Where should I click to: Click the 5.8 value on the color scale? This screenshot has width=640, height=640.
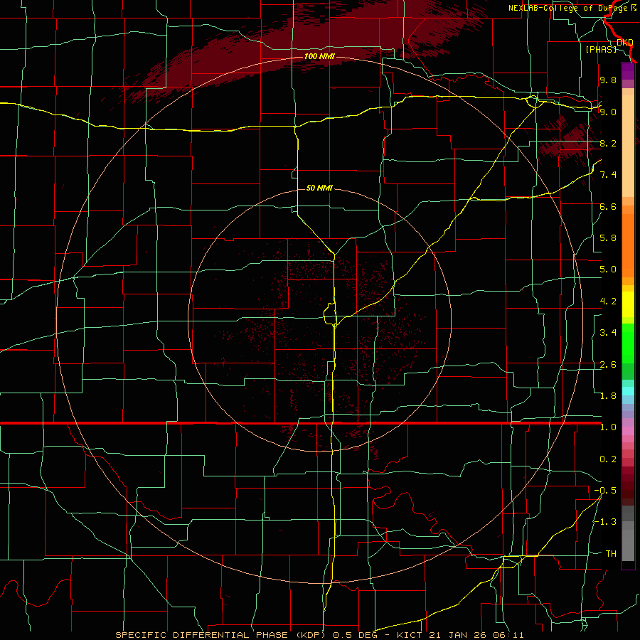click(x=608, y=238)
